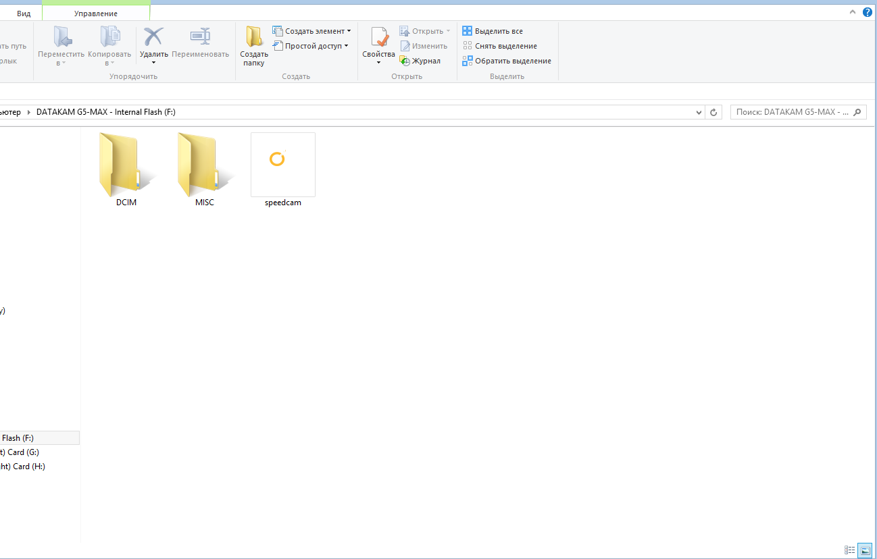This screenshot has height=559, width=877.
Task: Switch to details view in status bar
Action: click(850, 550)
